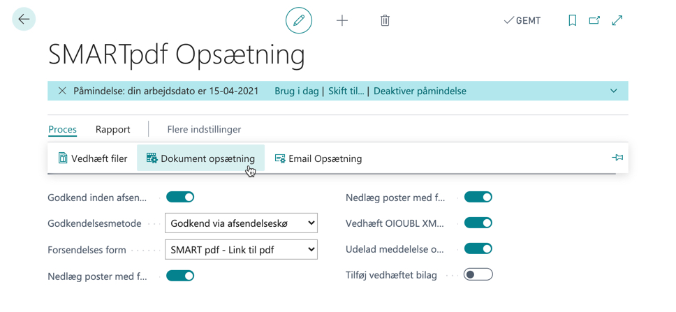
Task: Expand the reminder banner chevron
Action: [614, 91]
